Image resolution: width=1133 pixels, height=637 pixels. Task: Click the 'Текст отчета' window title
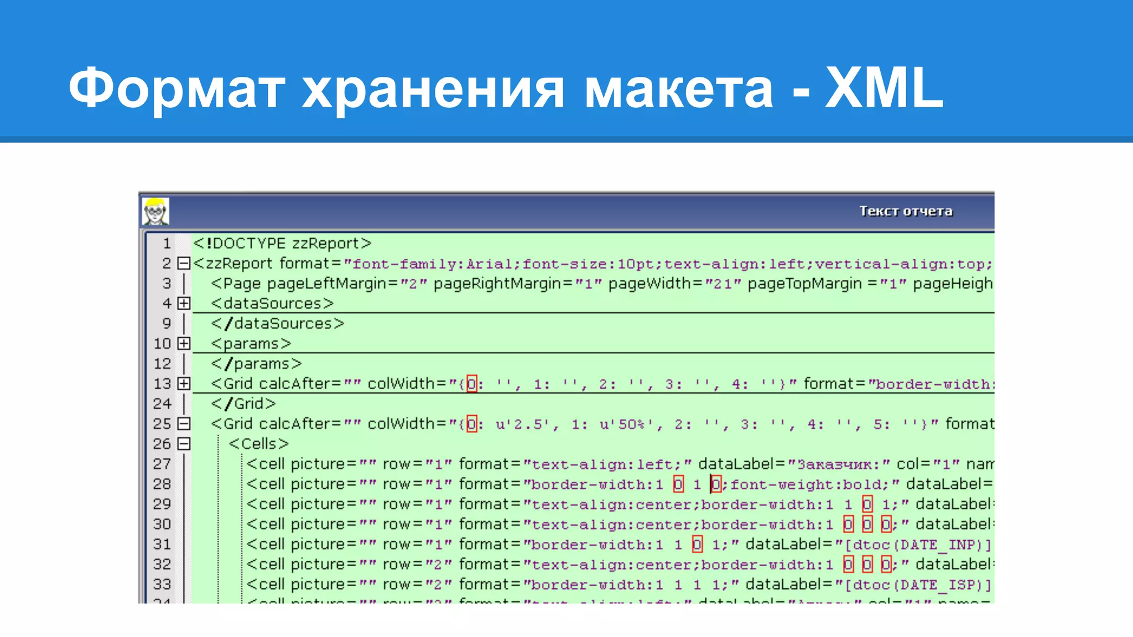tap(906, 211)
